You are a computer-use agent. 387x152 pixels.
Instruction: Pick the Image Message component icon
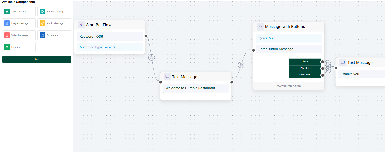7,23
